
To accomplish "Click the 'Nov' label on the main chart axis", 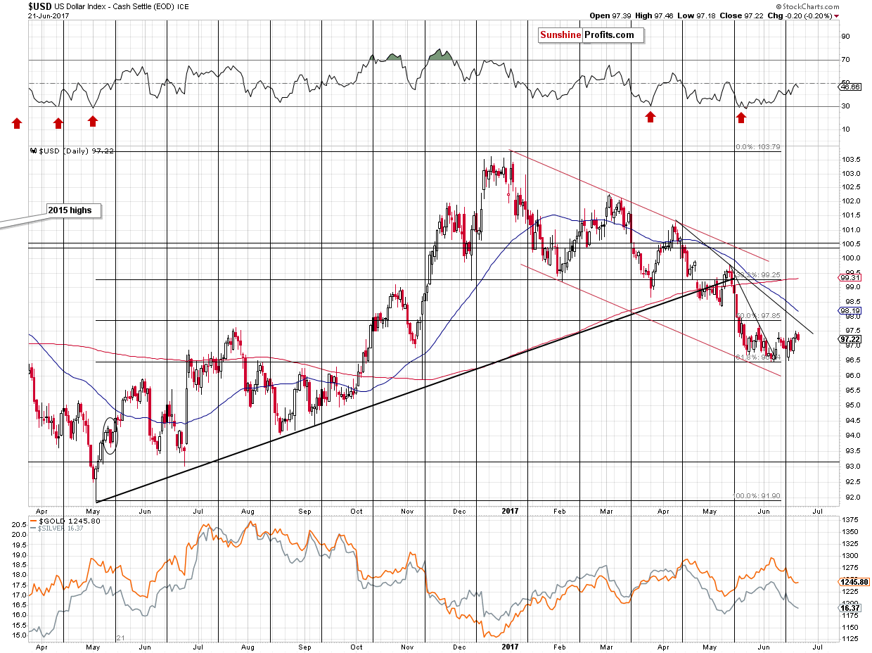I will coord(407,511).
